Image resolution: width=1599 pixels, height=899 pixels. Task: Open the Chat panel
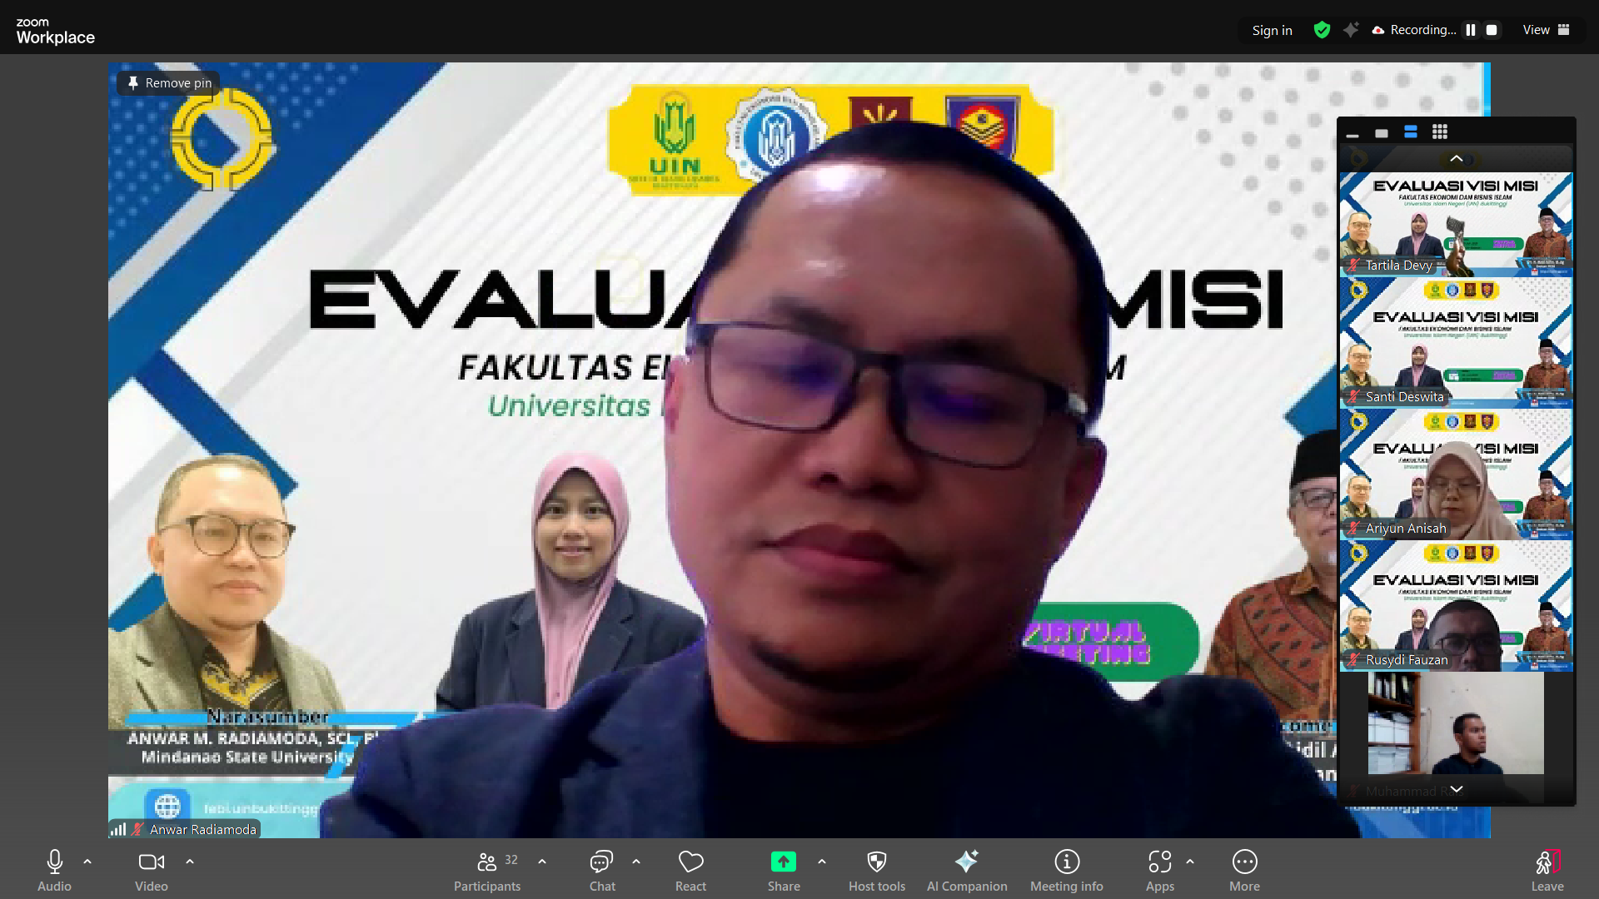pyautogui.click(x=601, y=870)
